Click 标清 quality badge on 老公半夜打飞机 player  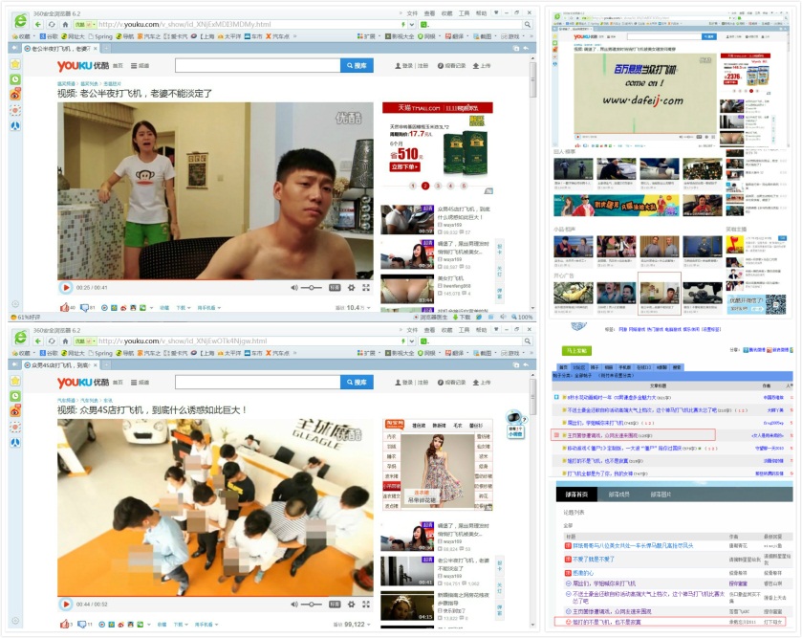pos(335,288)
